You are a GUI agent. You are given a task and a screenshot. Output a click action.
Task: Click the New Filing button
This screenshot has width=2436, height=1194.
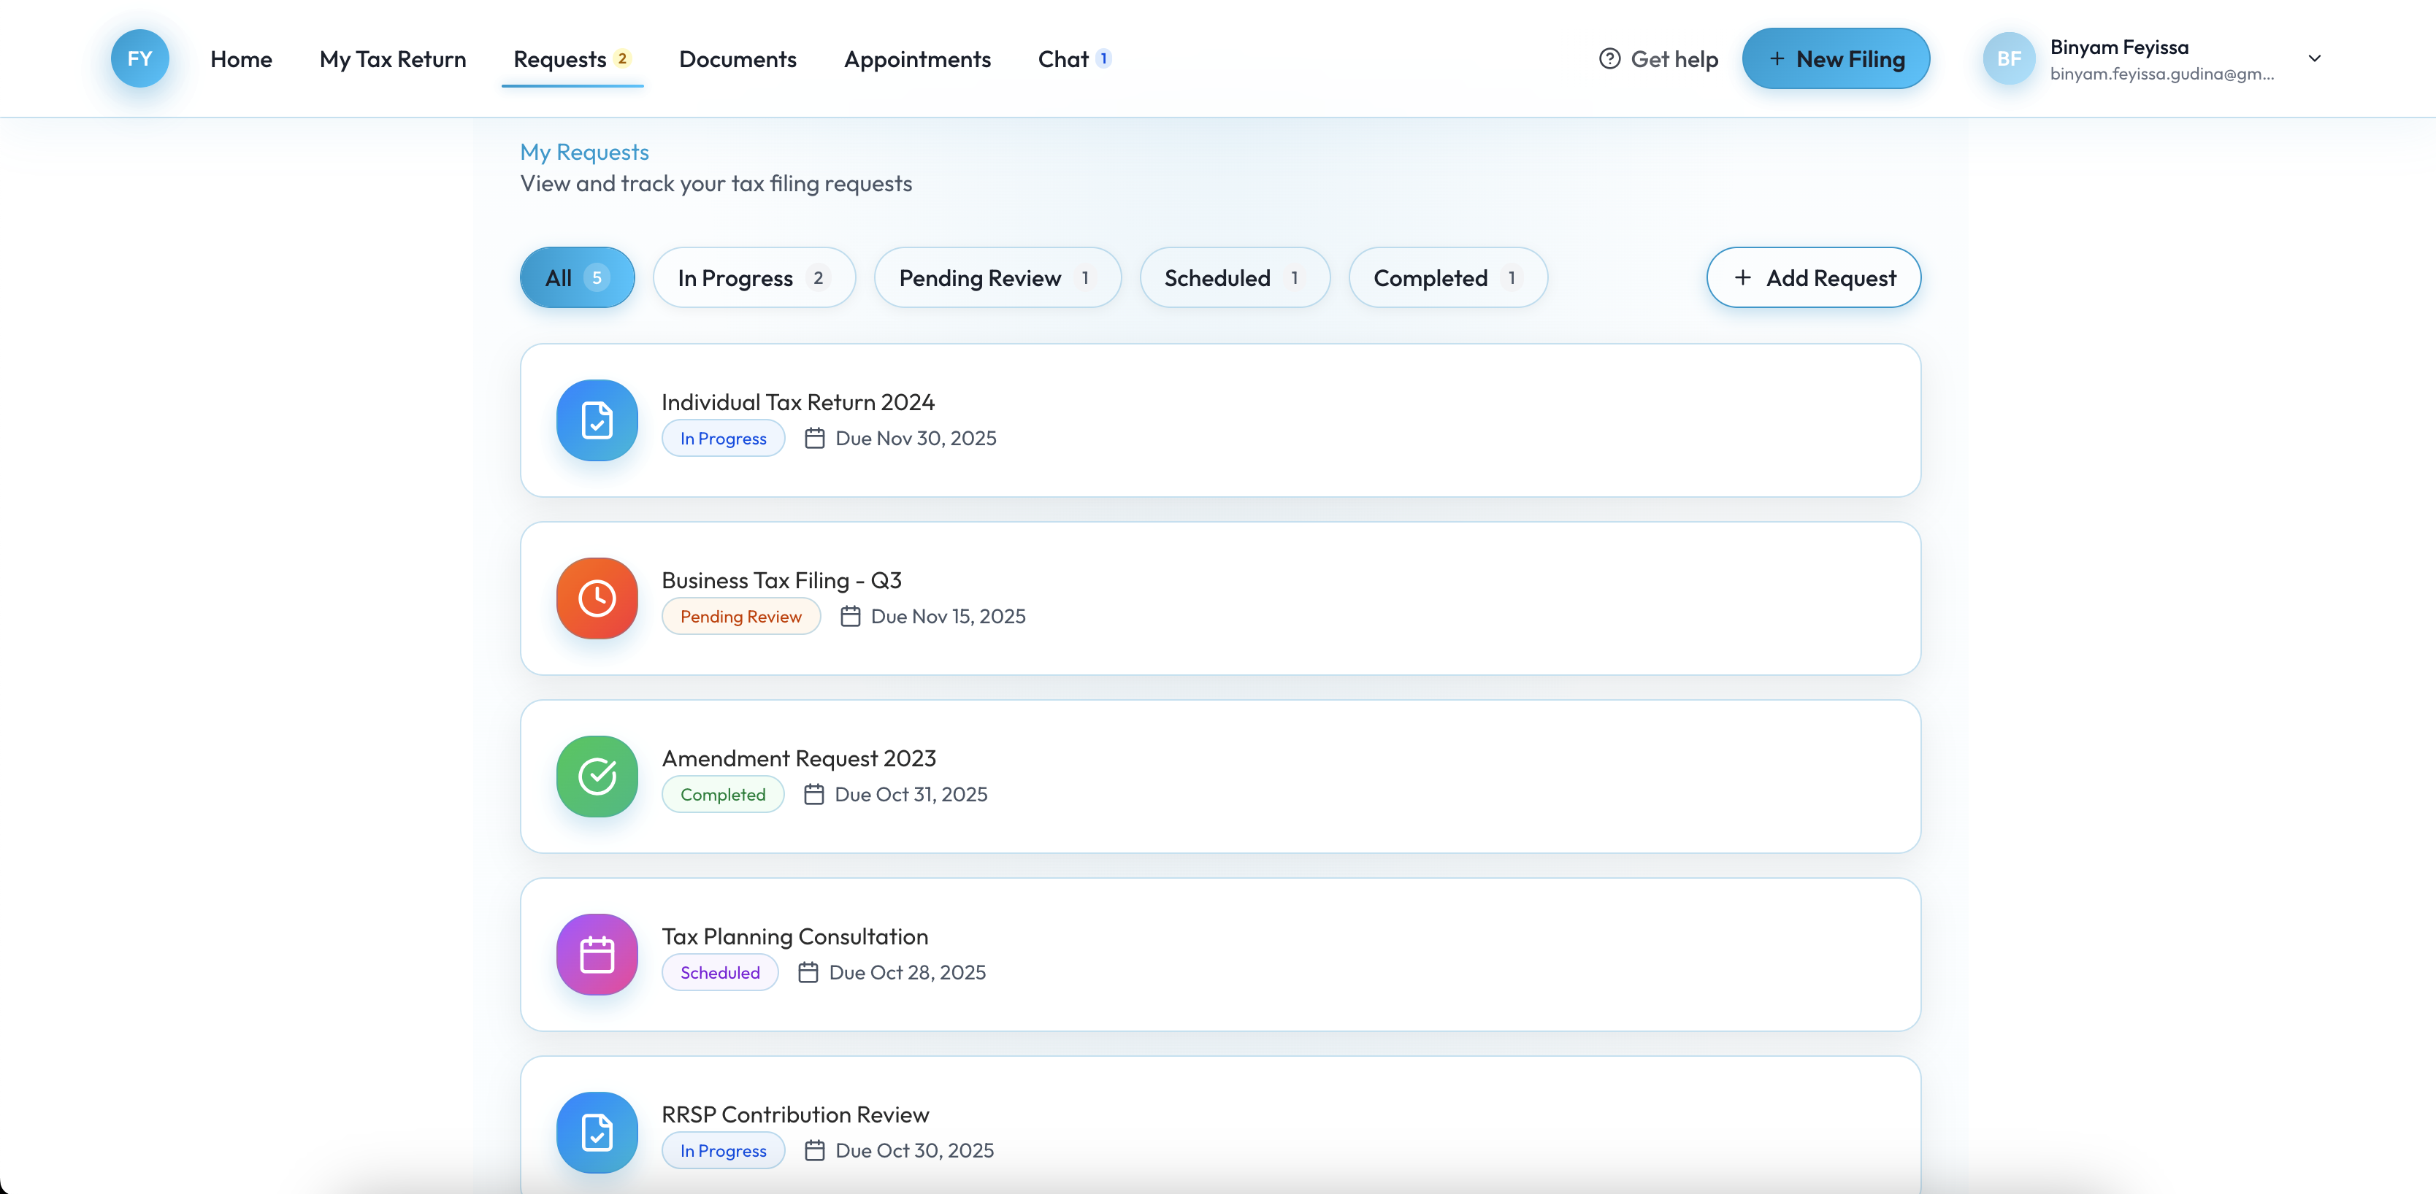pyautogui.click(x=1836, y=58)
